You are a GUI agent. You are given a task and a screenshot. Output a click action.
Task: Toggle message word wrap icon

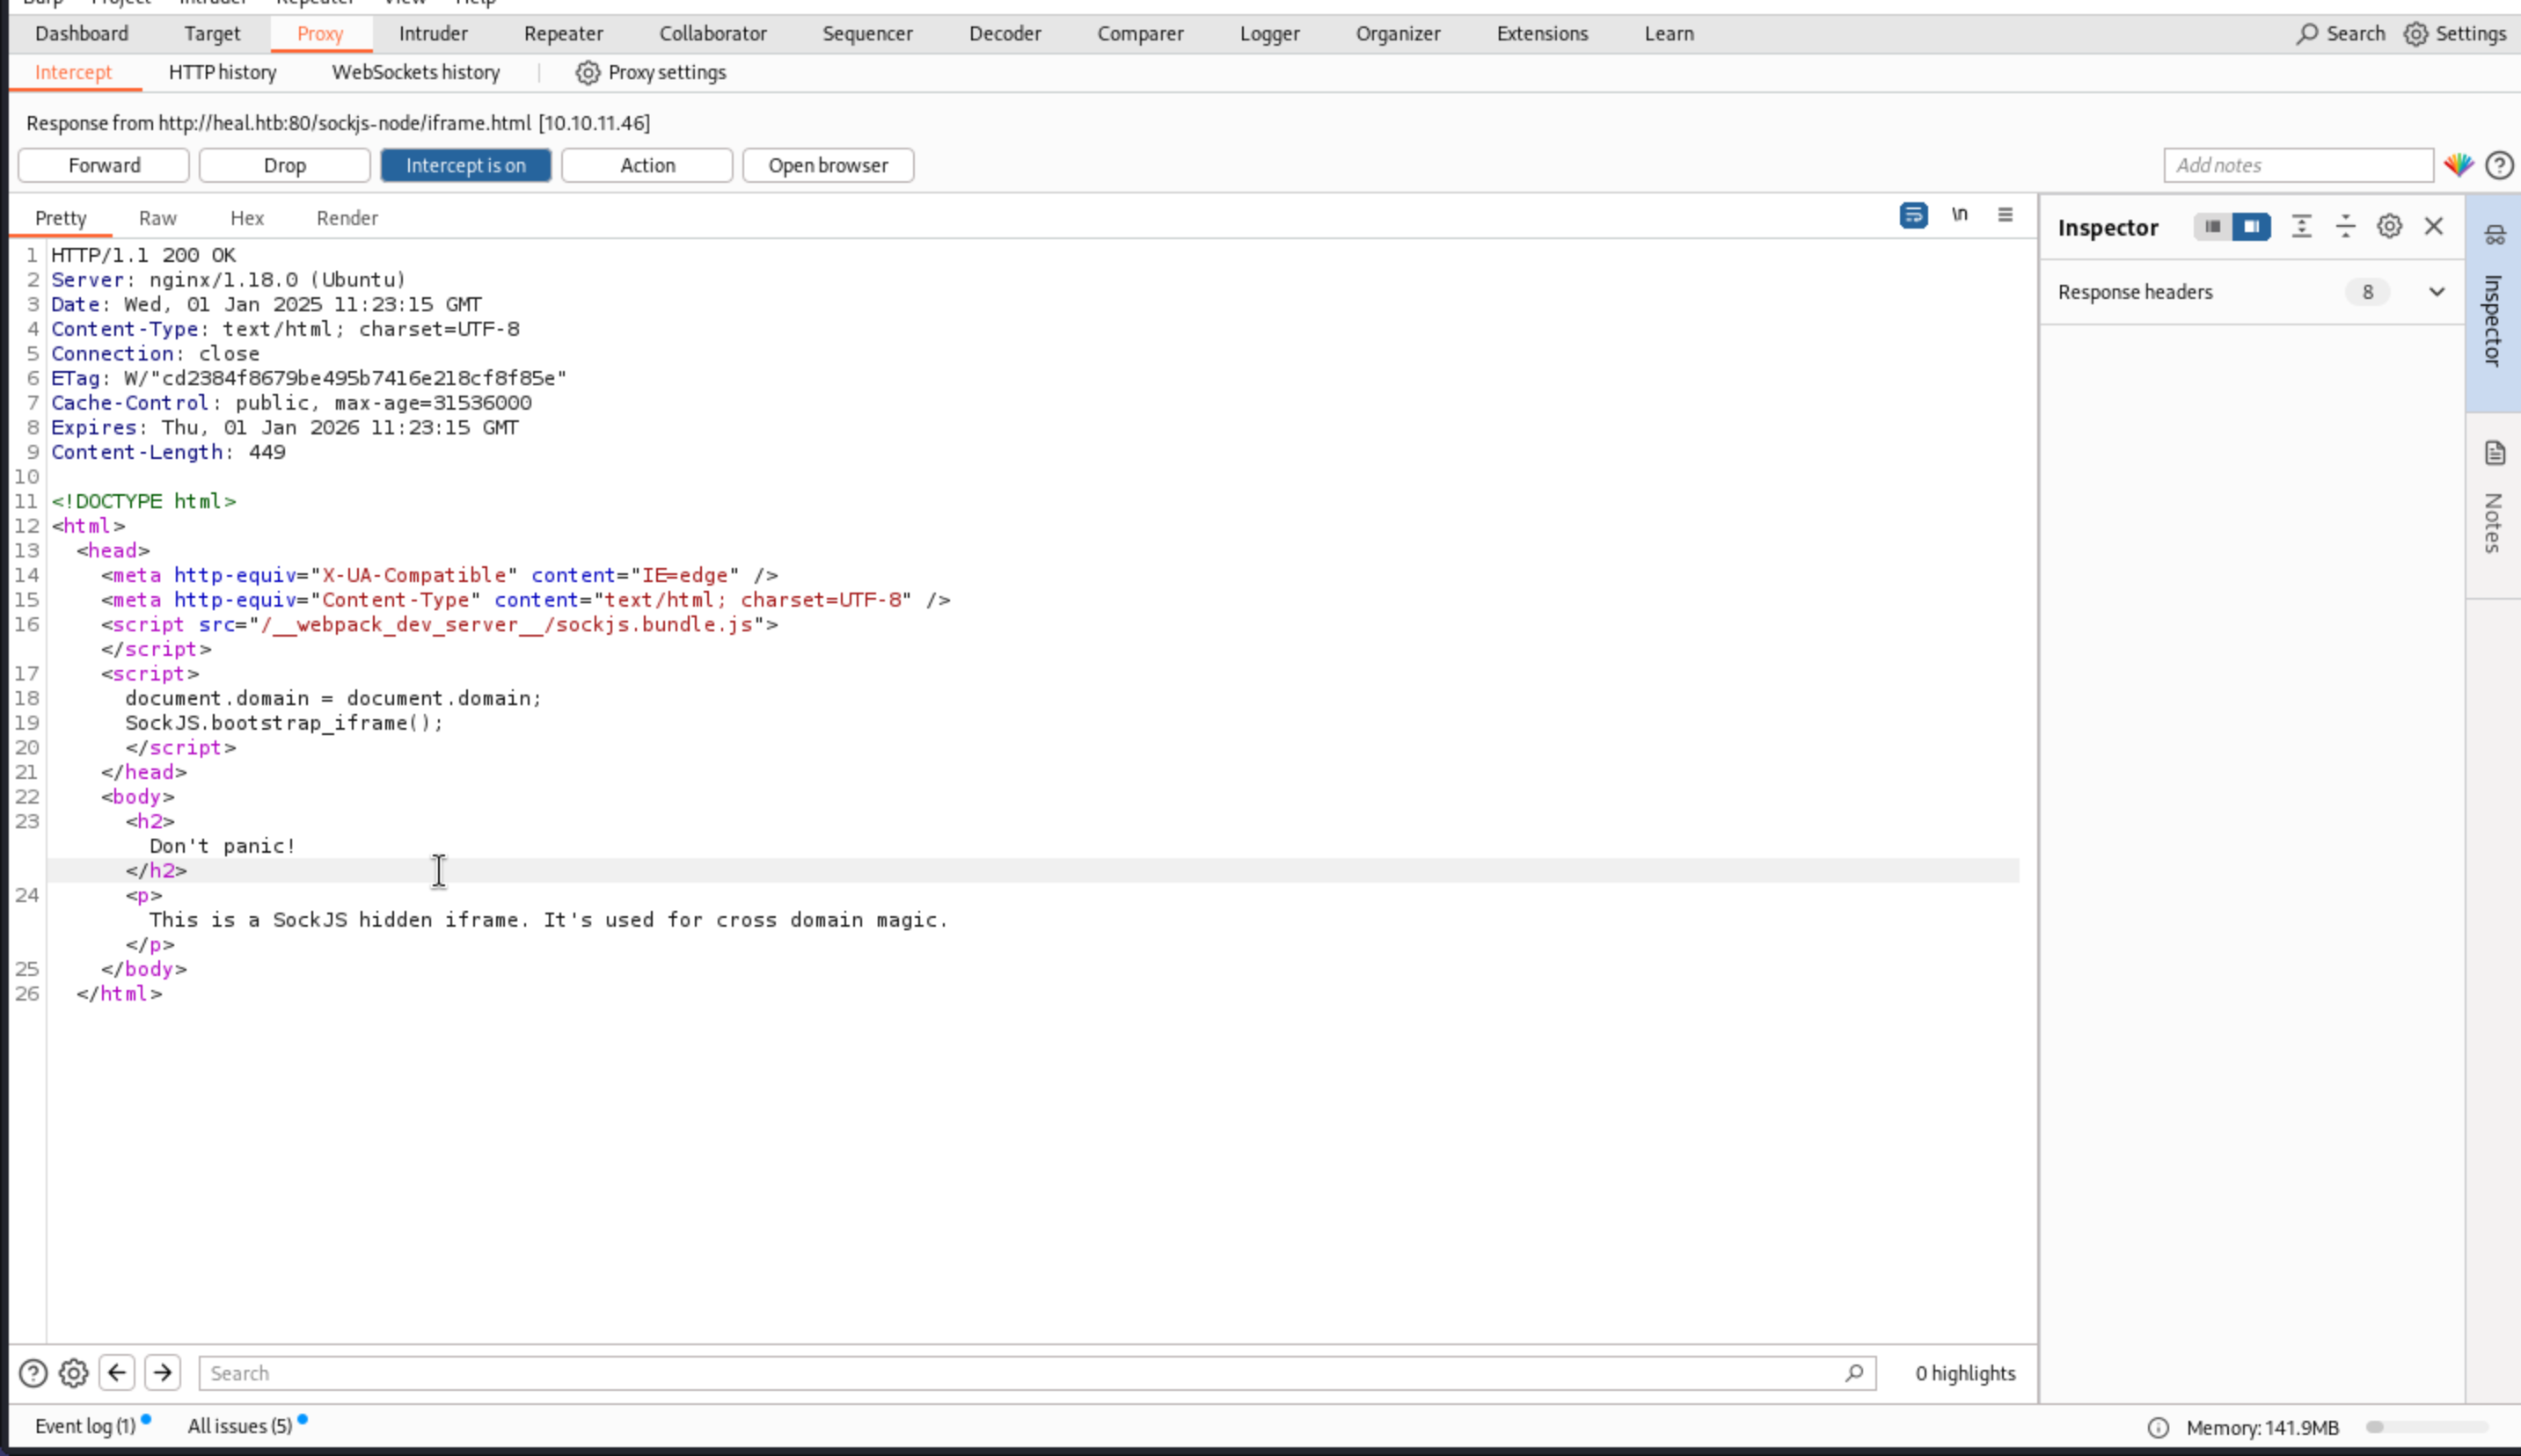(1913, 215)
